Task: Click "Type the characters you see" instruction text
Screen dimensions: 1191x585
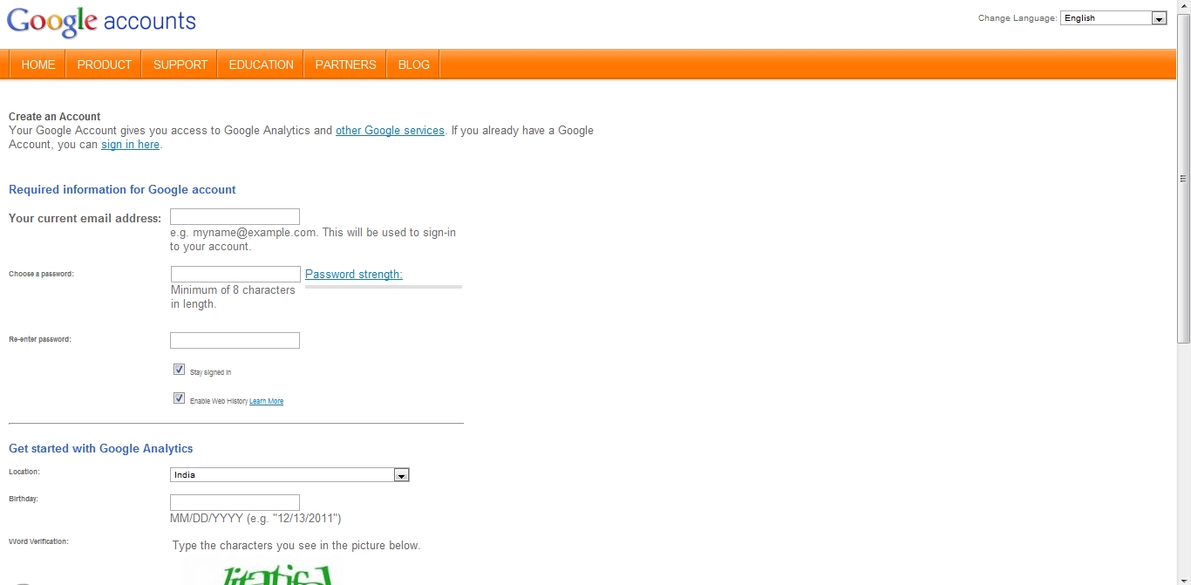Action: (296, 546)
